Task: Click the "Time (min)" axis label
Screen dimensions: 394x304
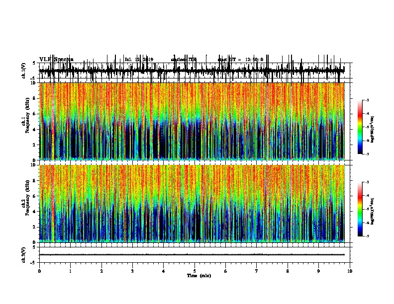Action: [x=199, y=276]
